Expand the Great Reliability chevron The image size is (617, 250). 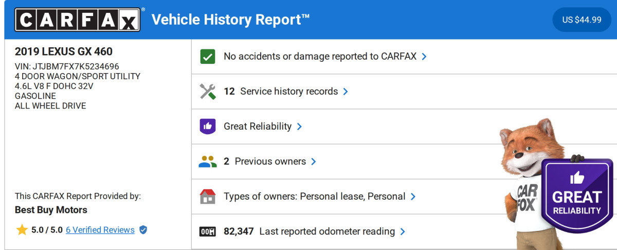[x=299, y=127]
